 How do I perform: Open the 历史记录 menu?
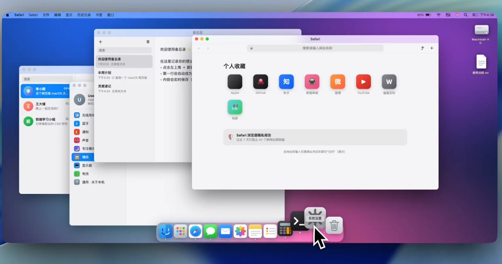[84, 15]
